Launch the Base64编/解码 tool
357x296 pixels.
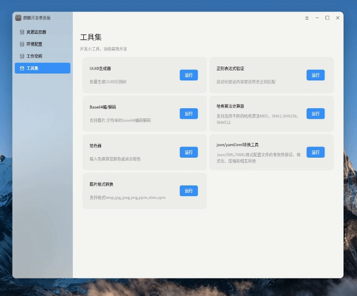[x=189, y=114]
